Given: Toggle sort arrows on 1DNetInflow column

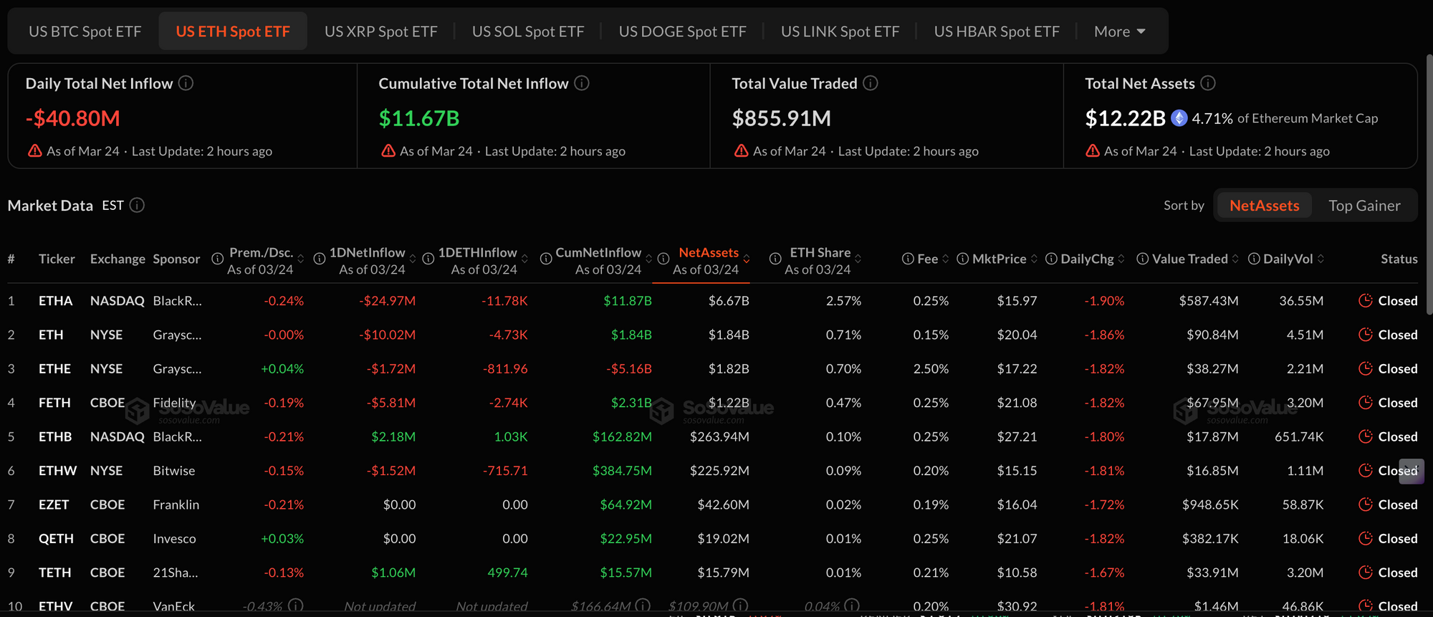Looking at the screenshot, I should (x=413, y=259).
